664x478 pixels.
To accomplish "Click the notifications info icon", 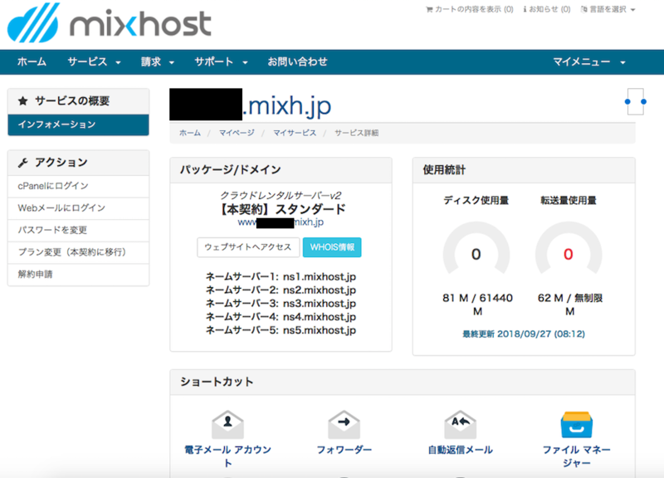I will tap(525, 9).
